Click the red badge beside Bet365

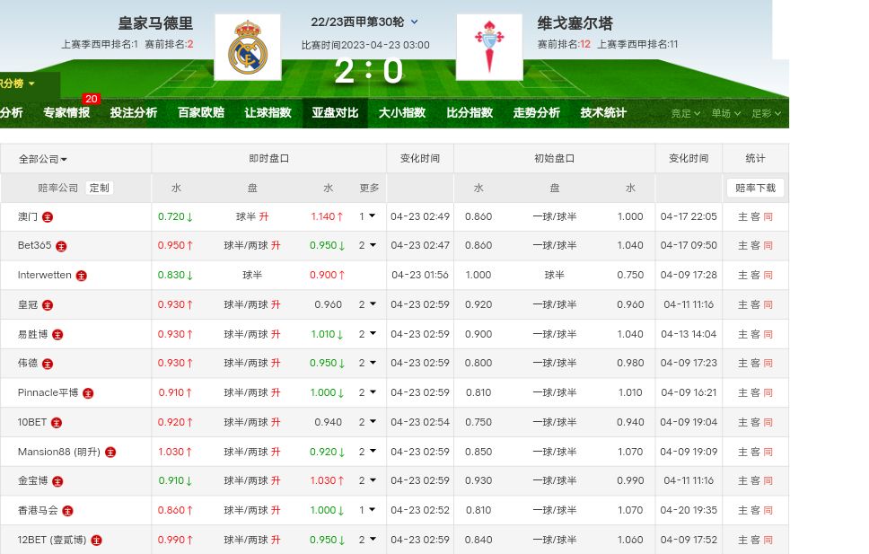[x=61, y=246]
